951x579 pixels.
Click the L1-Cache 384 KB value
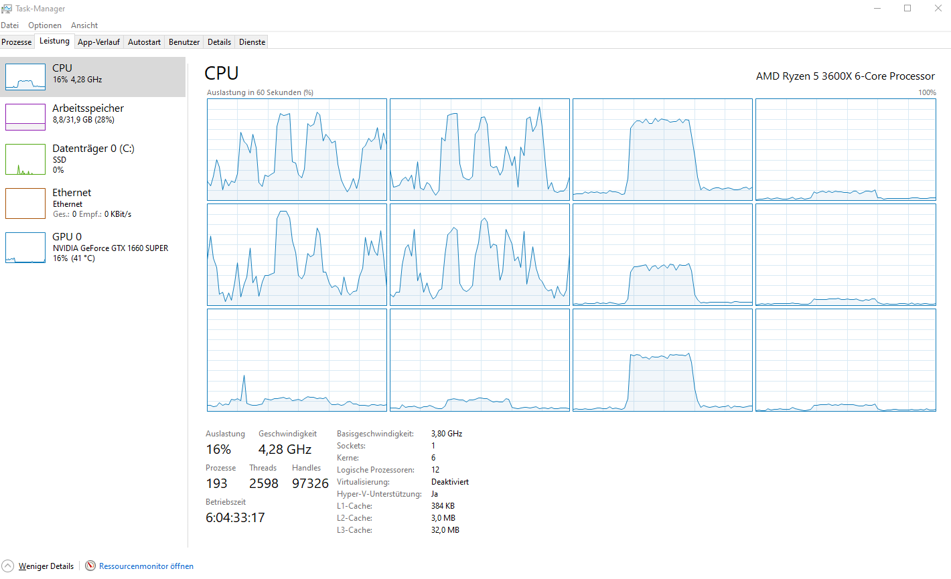pyautogui.click(x=443, y=506)
